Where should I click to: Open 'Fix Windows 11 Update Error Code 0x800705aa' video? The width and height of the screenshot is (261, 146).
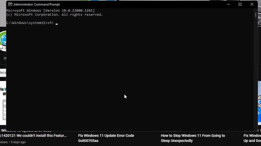point(106,138)
